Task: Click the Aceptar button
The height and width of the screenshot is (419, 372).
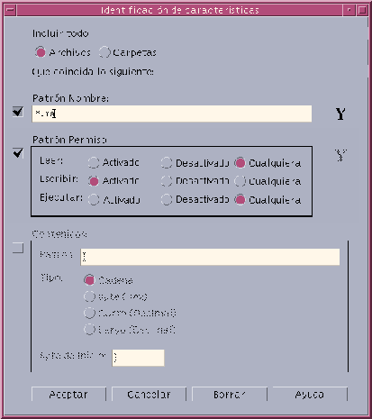Action: point(68,394)
